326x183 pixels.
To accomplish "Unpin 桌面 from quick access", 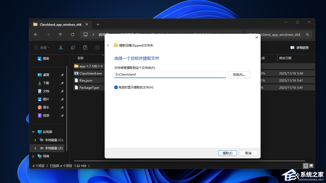I will point(62,75).
